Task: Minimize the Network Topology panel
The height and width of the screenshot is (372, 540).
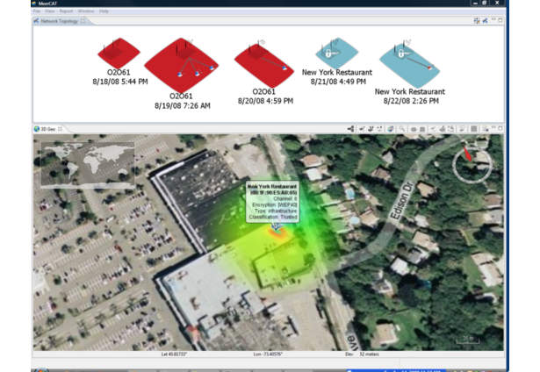Action: pyautogui.click(x=493, y=20)
